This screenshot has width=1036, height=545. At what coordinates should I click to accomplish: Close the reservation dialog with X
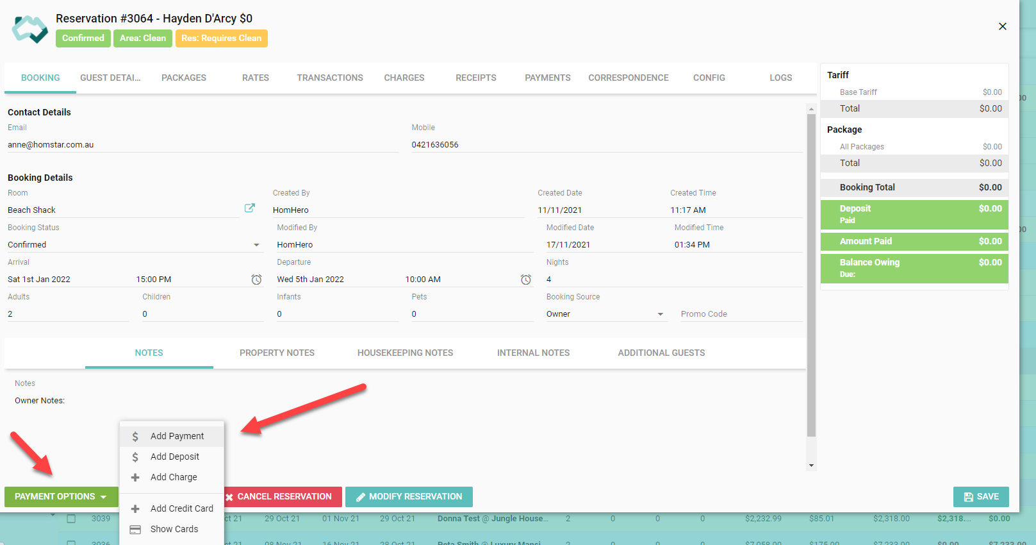1002,26
